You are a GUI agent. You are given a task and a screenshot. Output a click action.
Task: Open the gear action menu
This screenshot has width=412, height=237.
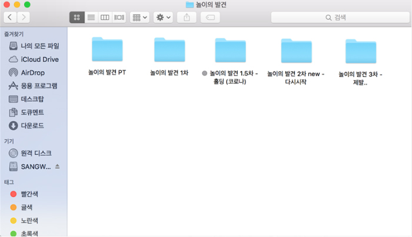[162, 18]
